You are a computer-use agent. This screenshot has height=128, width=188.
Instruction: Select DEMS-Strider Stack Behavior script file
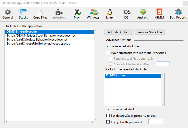coord(41,36)
